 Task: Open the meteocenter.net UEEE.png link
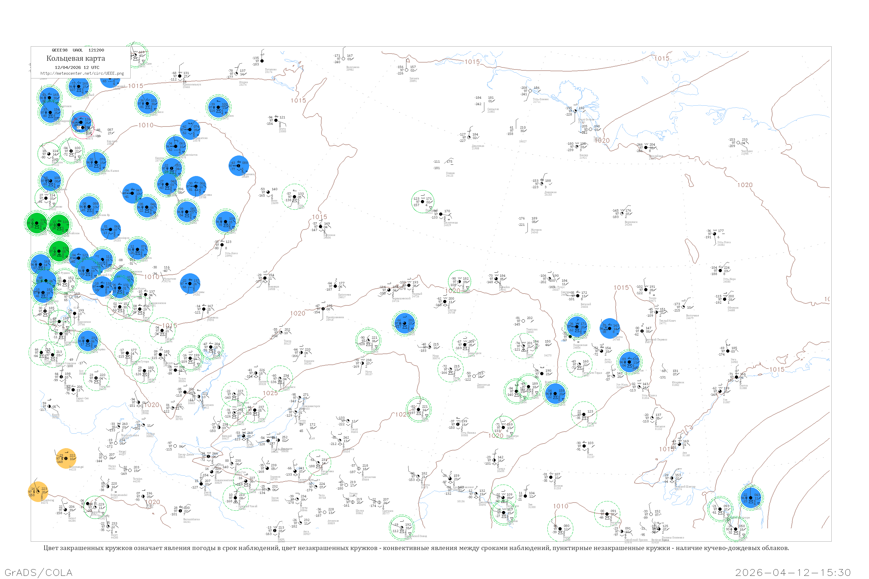82,73
